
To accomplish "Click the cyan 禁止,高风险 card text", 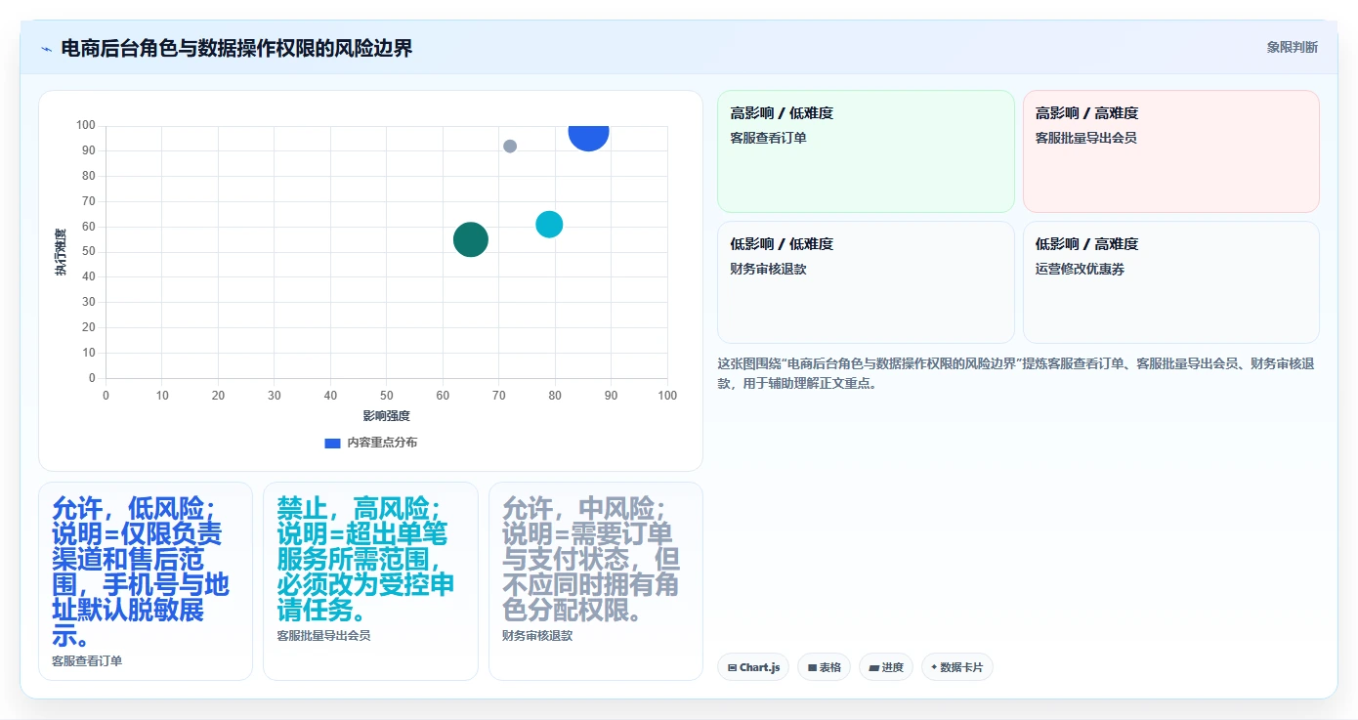I will point(365,560).
